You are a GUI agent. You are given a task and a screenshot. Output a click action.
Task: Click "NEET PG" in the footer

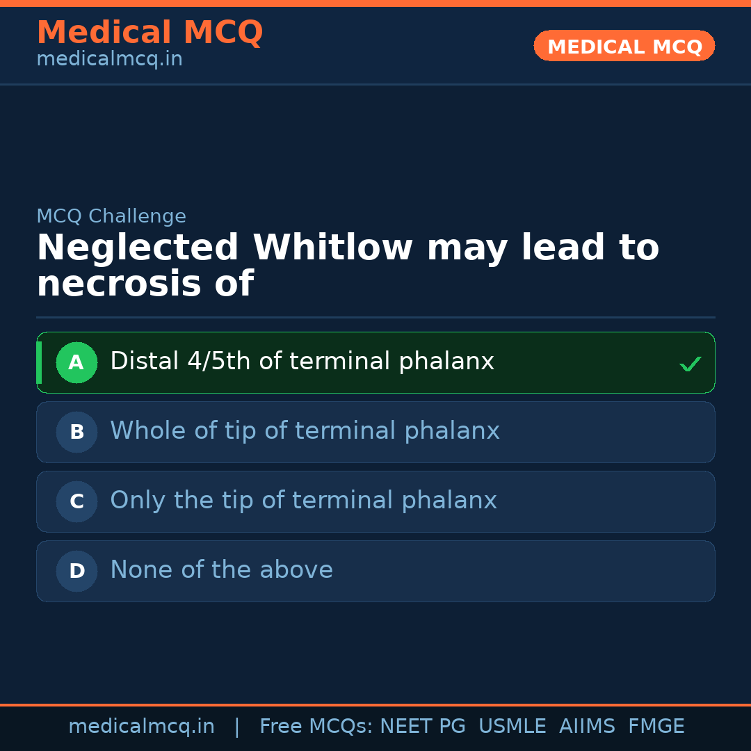coord(423,727)
